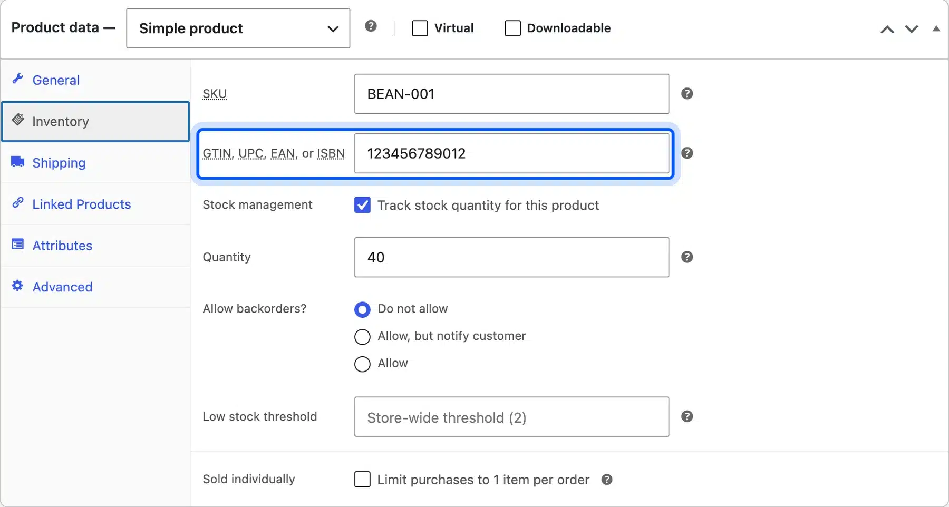The width and height of the screenshot is (949, 507).
Task: Enable the Downloadable checkbox
Action: pyautogui.click(x=512, y=28)
